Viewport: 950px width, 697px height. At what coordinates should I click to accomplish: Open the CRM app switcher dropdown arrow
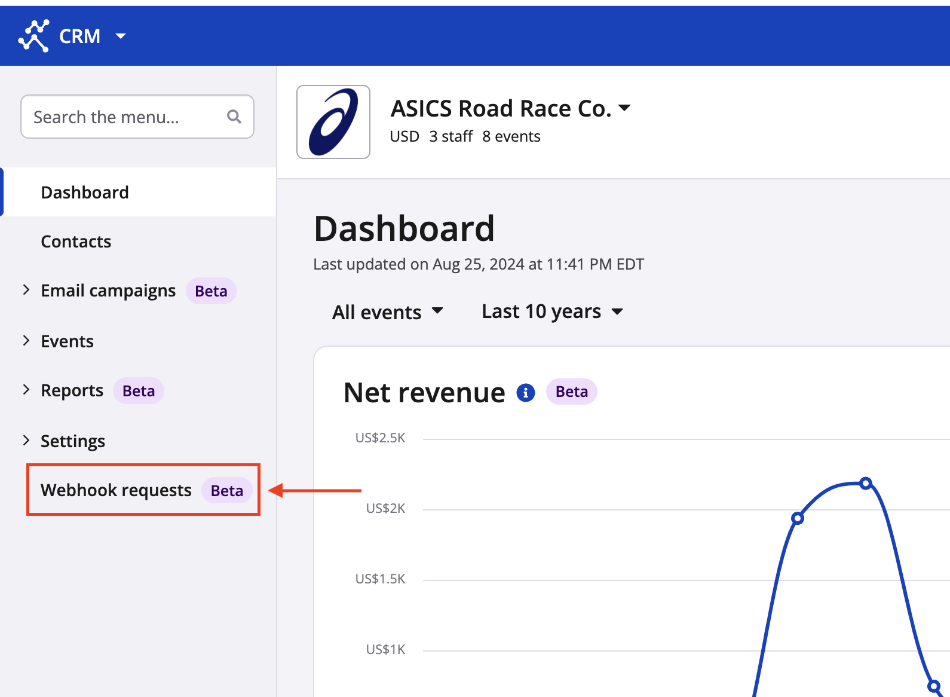[x=121, y=36]
